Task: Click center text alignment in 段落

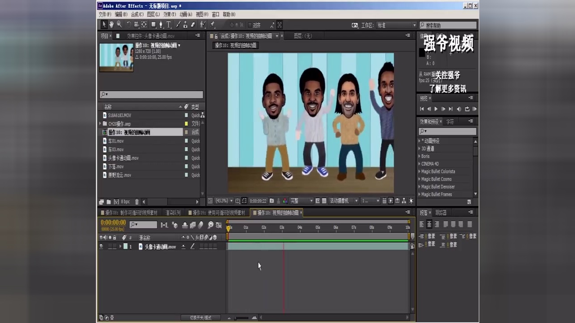Action: point(429,224)
